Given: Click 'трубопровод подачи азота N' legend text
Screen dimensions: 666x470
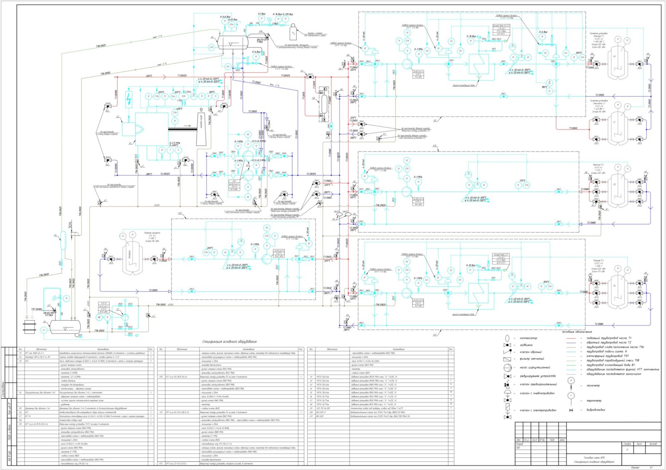Looking at the screenshot, I should point(607,352).
